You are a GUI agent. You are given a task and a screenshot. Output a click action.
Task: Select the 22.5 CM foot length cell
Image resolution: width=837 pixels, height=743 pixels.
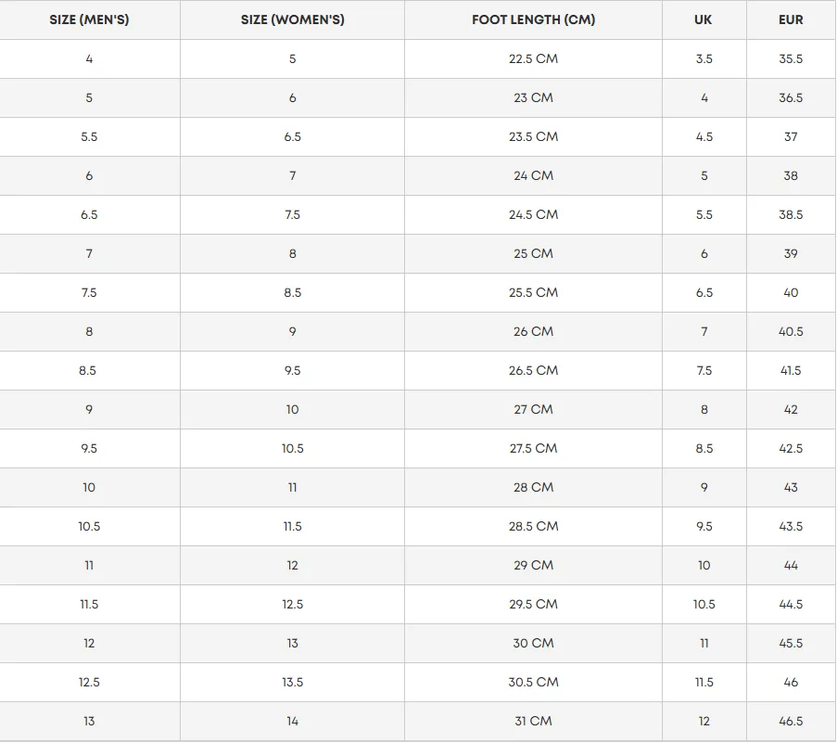[533, 58]
